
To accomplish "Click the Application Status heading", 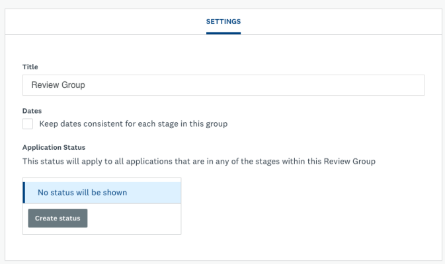I will 54,147.
